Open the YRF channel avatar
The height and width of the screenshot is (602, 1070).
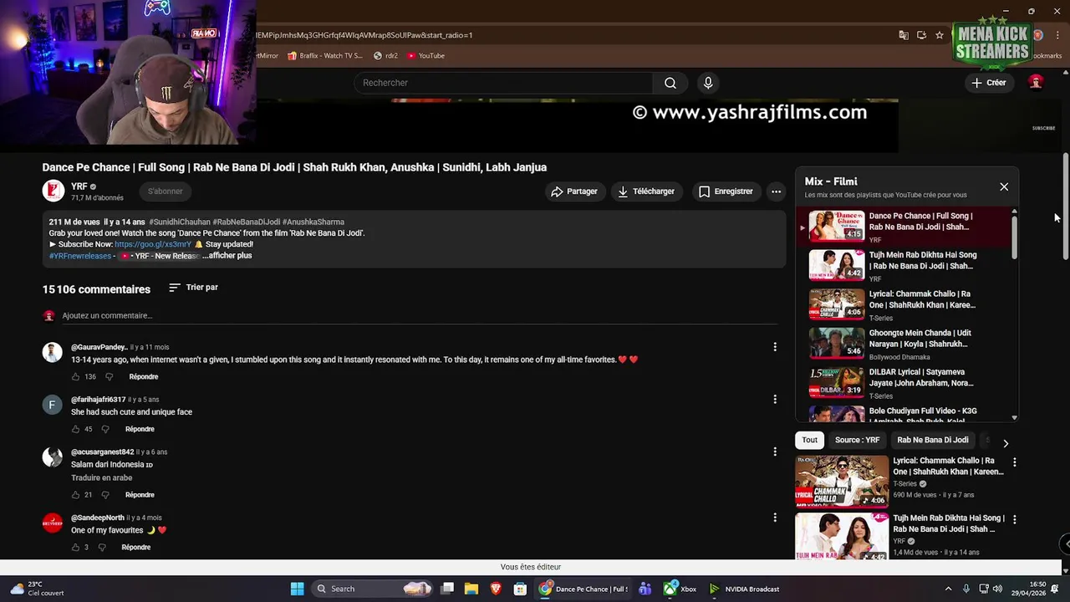53,191
